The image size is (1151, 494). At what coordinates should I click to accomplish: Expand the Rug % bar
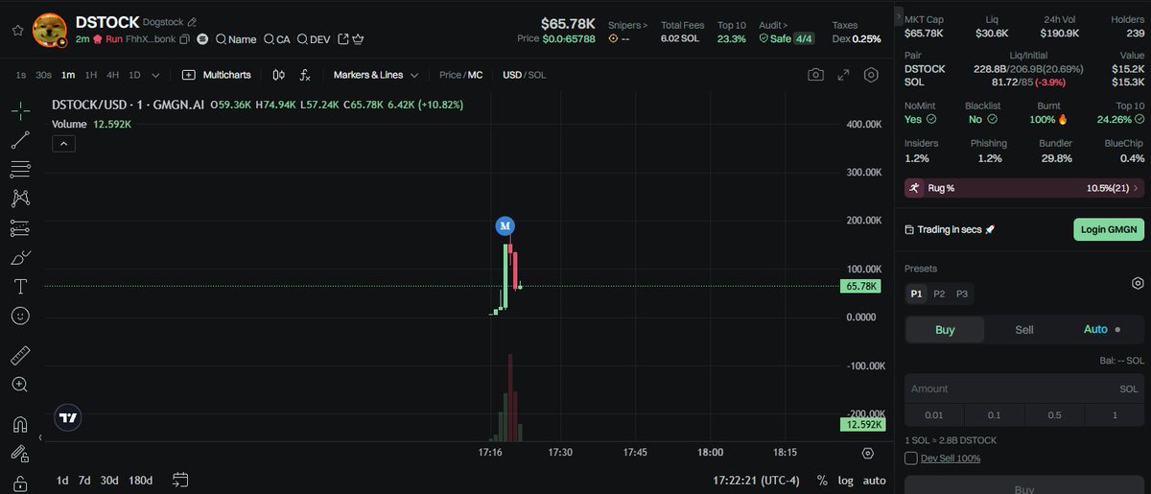[x=1023, y=188]
